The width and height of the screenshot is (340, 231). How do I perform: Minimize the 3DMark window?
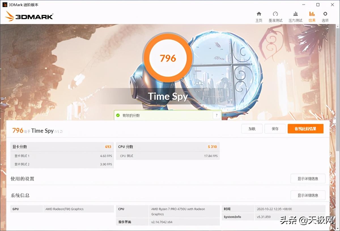point(303,5)
